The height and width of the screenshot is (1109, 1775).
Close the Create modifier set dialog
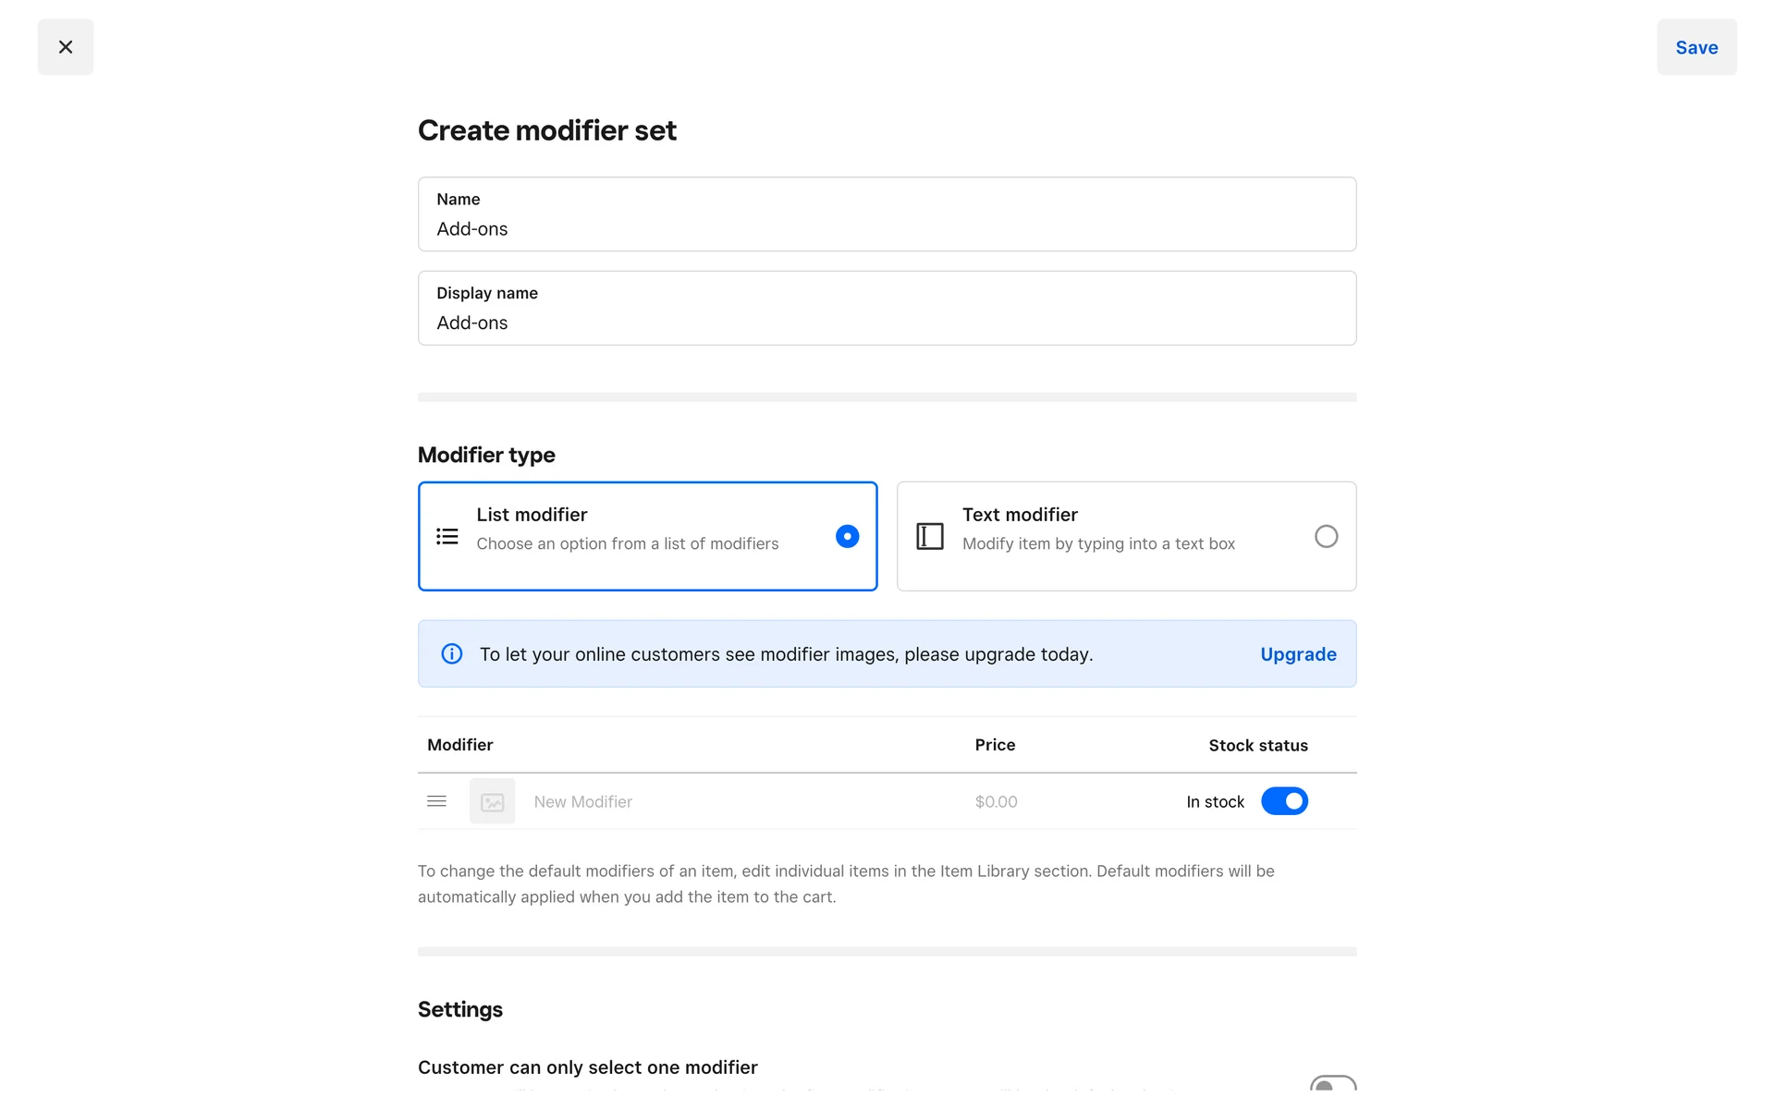tap(65, 47)
